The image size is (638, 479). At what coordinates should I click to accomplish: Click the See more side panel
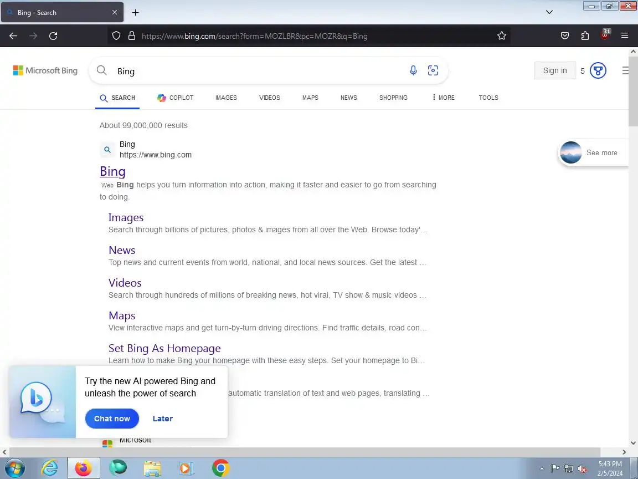pos(593,153)
